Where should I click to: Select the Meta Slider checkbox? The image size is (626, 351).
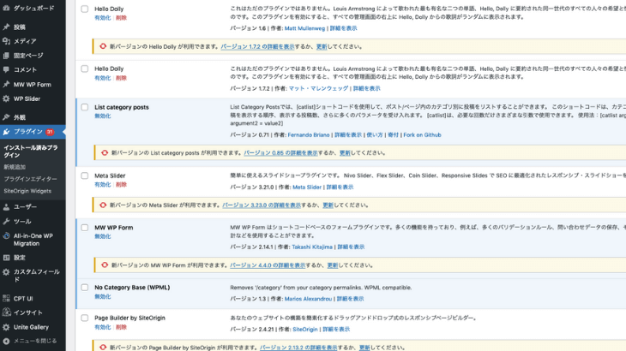(x=85, y=175)
